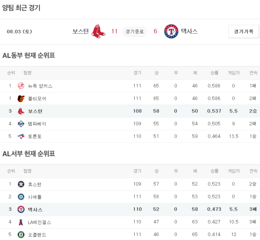260x240 pixels.
Task: Click the Seattle Mariners team logo
Action: tap(21, 197)
